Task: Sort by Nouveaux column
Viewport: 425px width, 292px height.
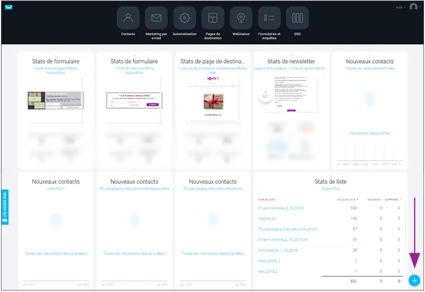Action: tap(375, 200)
